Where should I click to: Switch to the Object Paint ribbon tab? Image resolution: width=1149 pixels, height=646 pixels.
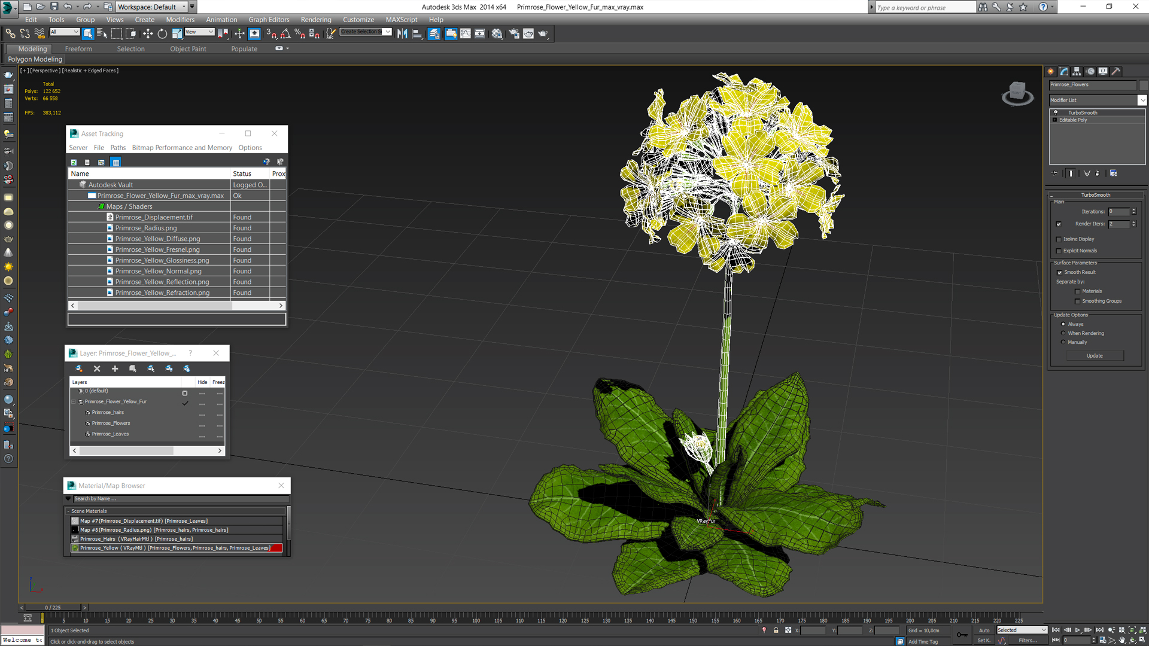pos(188,49)
